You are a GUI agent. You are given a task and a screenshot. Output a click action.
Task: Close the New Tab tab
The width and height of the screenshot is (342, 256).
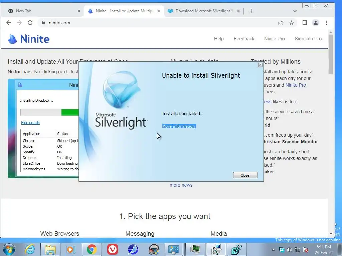point(79,11)
